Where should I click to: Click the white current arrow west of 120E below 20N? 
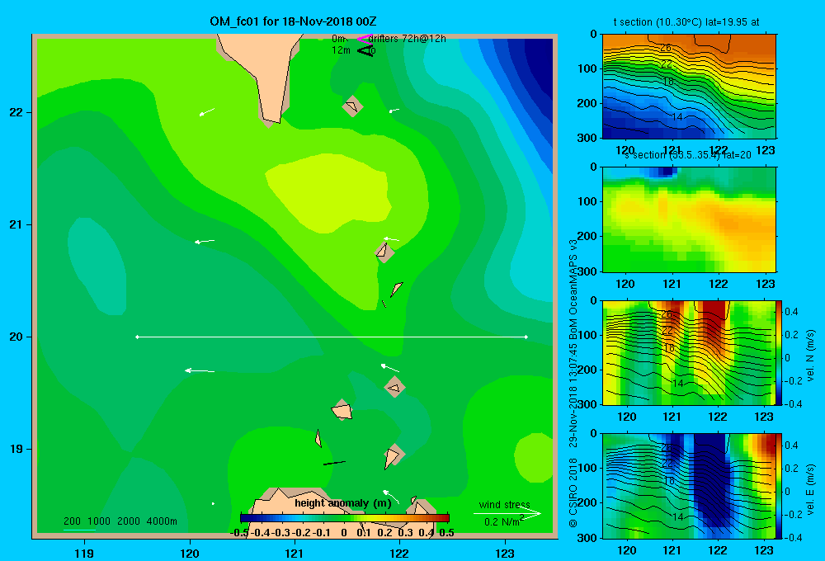tap(200, 371)
